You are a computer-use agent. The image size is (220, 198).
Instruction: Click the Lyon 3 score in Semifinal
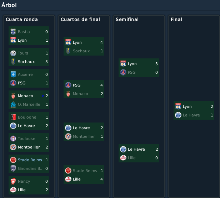156,64
